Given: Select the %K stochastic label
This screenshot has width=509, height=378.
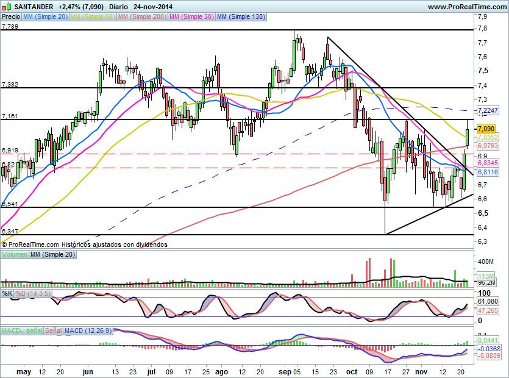Looking at the screenshot, I should coord(7,294).
